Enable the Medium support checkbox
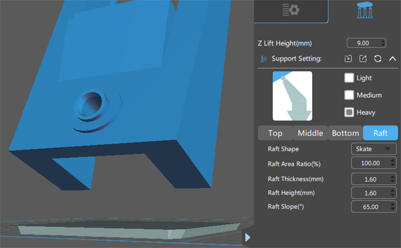This screenshot has width=401, height=248. (349, 95)
